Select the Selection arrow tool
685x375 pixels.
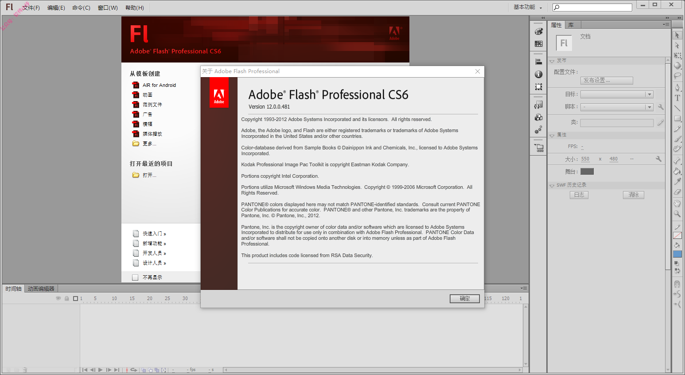coord(677,35)
